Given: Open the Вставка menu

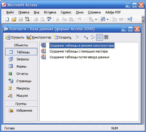Looking at the screenshot, I should click(50, 12).
